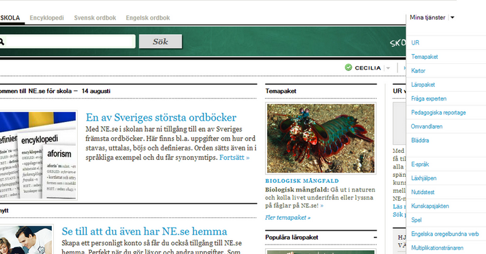Viewport: 486px width, 254px height.
Task: Open the Svensk ordbok tab
Action: tap(95, 18)
